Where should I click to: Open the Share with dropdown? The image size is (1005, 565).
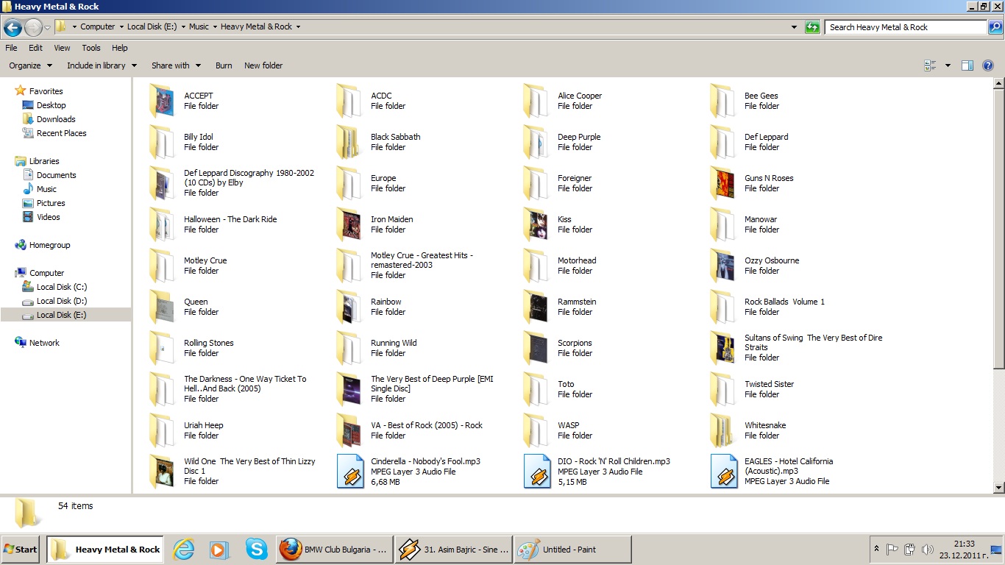[x=176, y=65]
